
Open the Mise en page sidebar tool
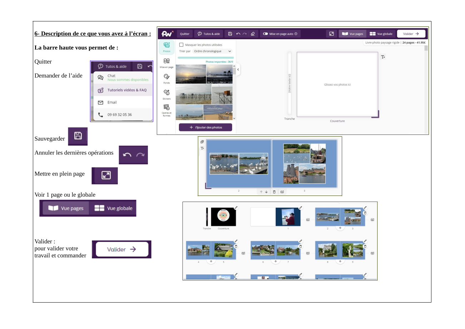166,62
